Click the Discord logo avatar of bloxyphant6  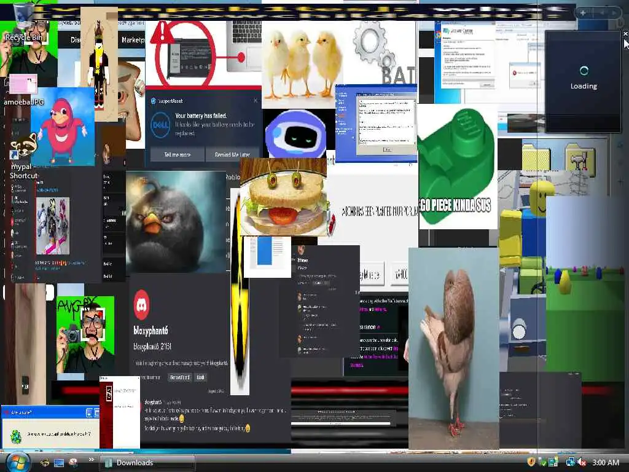142,305
